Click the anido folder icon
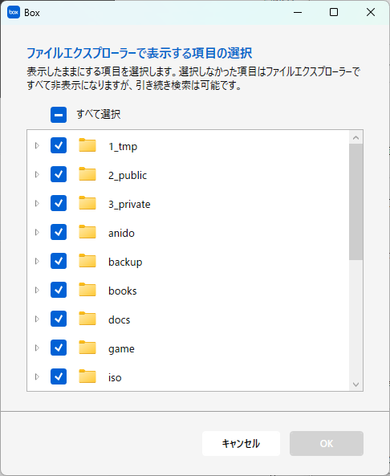 87,232
